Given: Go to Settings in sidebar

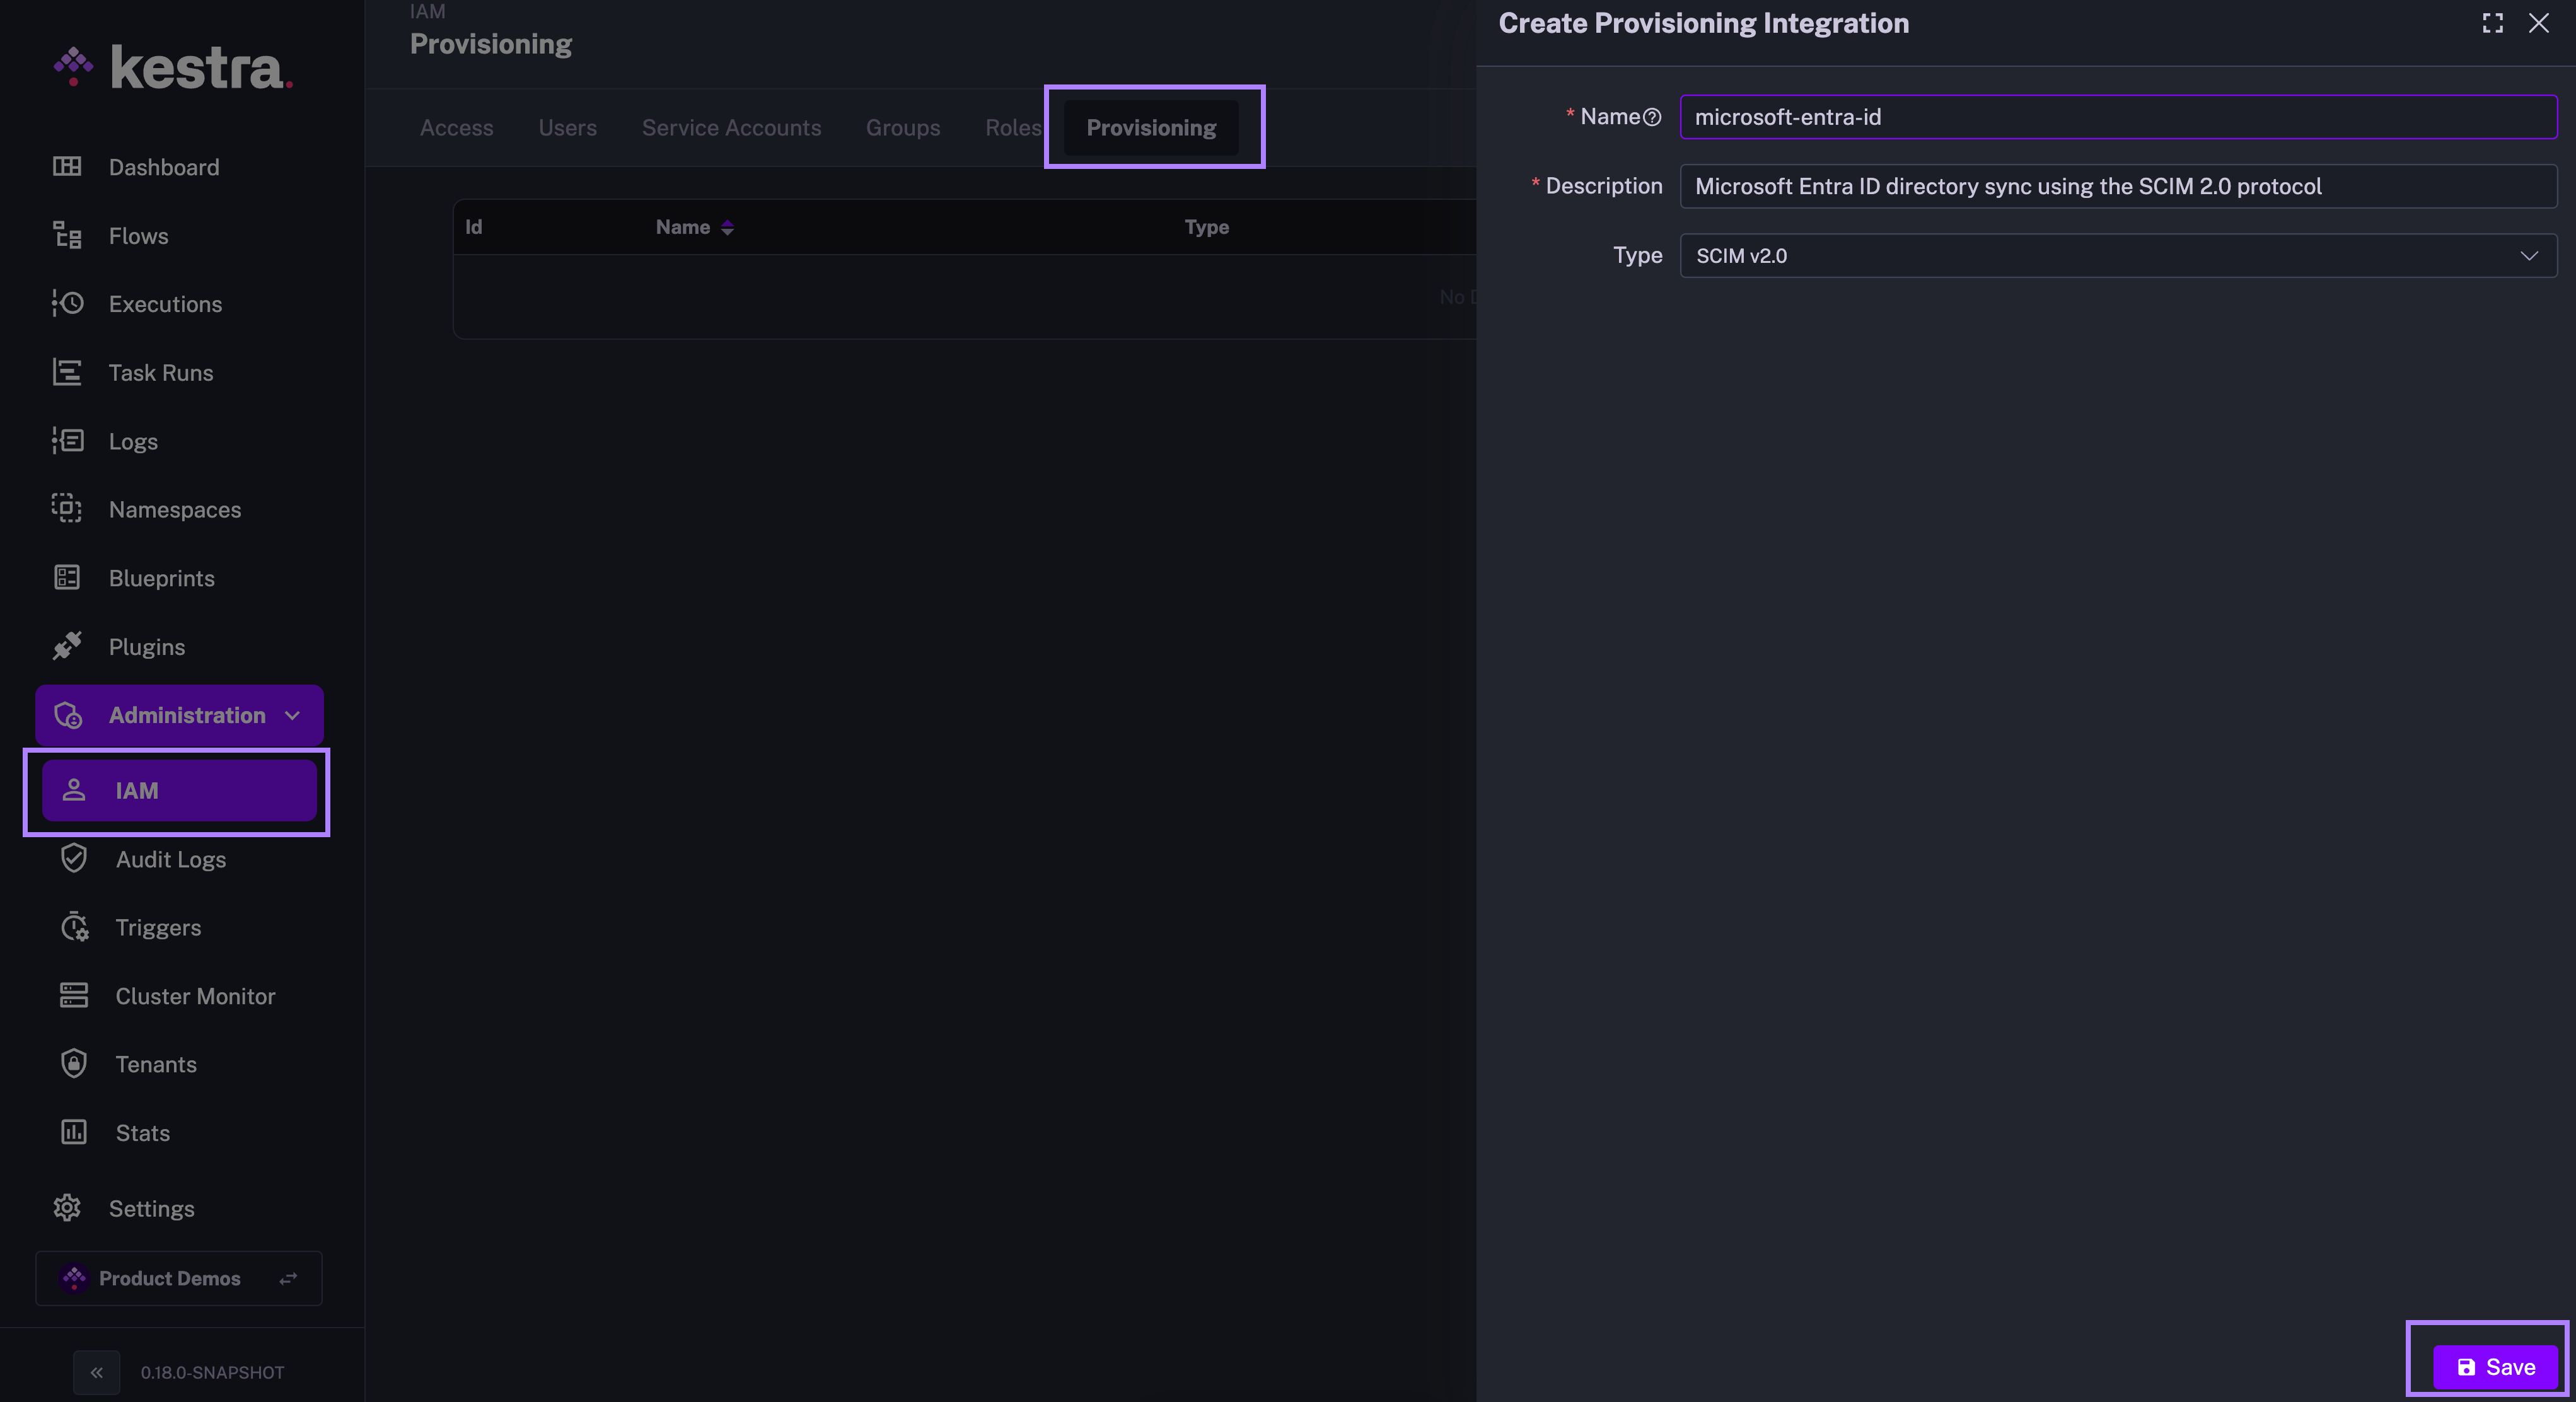Looking at the screenshot, I should coord(151,1208).
